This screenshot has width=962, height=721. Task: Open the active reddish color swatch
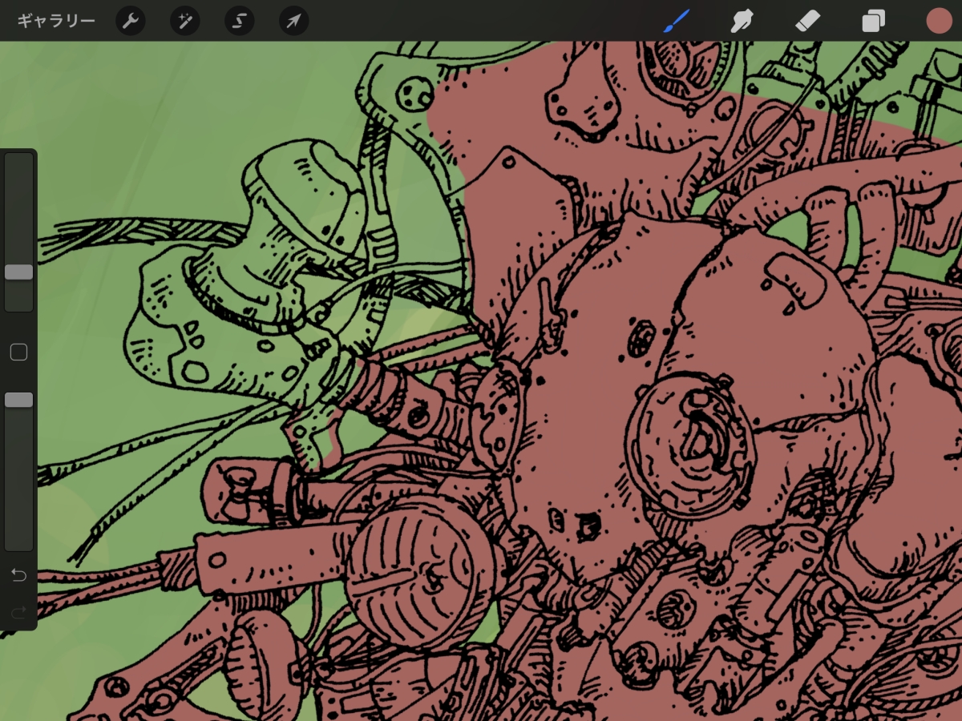pyautogui.click(x=939, y=21)
